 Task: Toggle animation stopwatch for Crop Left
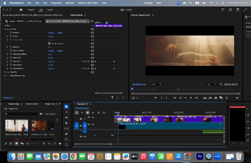[11, 58]
